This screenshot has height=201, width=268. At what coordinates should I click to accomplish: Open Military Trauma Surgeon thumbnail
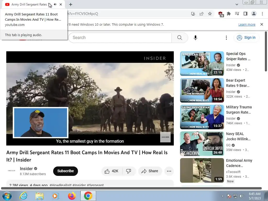[x=202, y=117]
